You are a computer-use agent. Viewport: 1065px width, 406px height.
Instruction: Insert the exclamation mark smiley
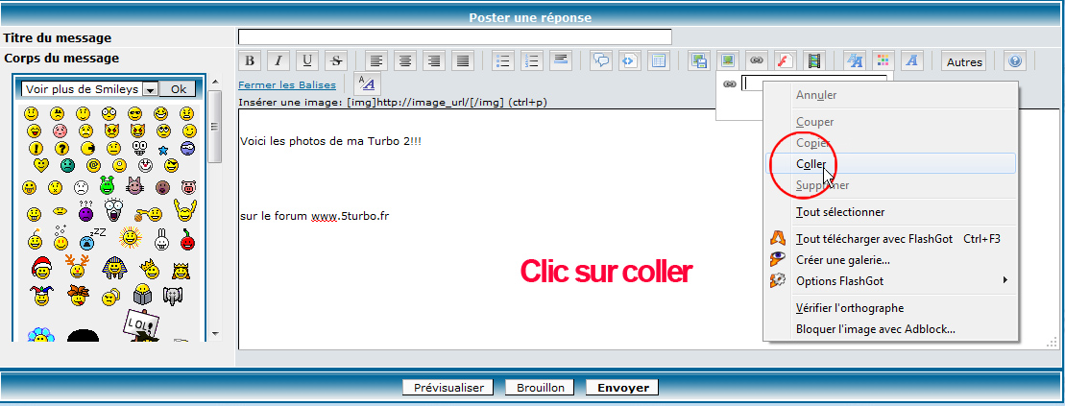tap(36, 148)
